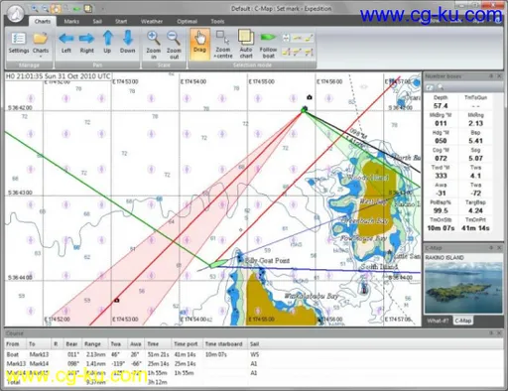This screenshot has width=508, height=391.
Task: Pin the Number boxes panel
Action: coord(491,76)
